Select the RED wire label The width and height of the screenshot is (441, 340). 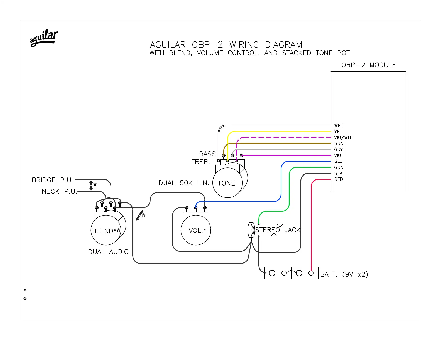[339, 179]
